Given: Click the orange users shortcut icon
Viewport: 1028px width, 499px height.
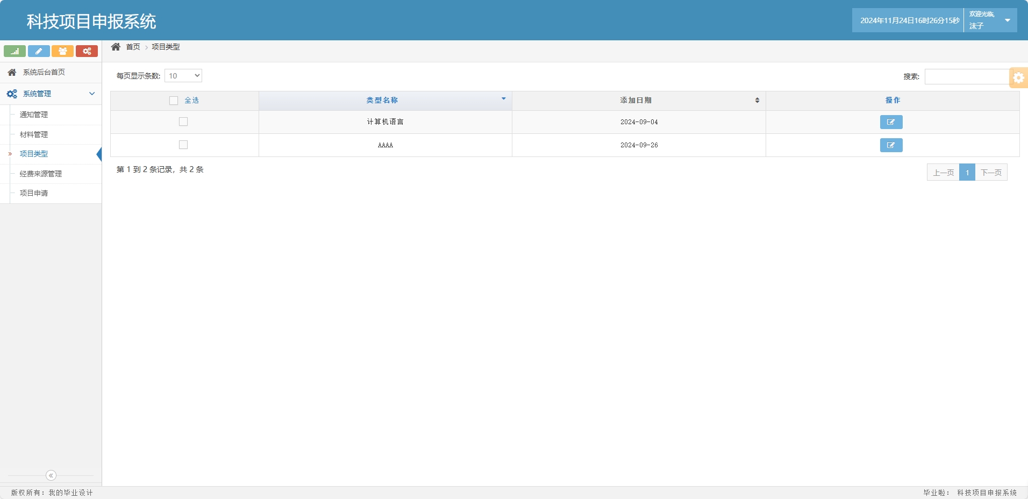Looking at the screenshot, I should pyautogui.click(x=62, y=51).
